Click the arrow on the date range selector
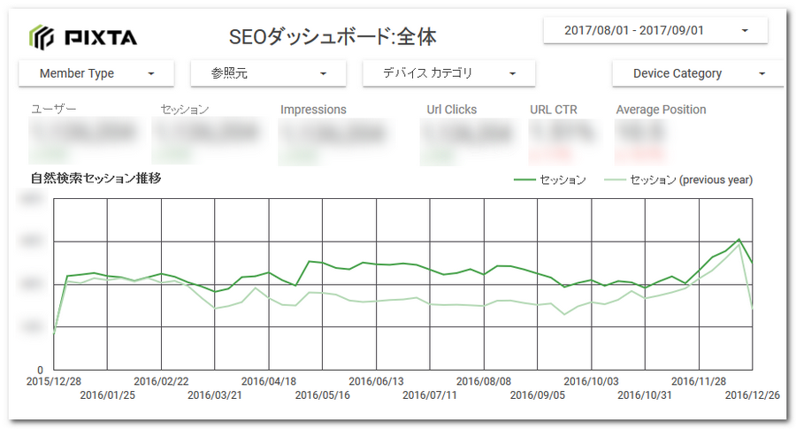 coord(745,30)
